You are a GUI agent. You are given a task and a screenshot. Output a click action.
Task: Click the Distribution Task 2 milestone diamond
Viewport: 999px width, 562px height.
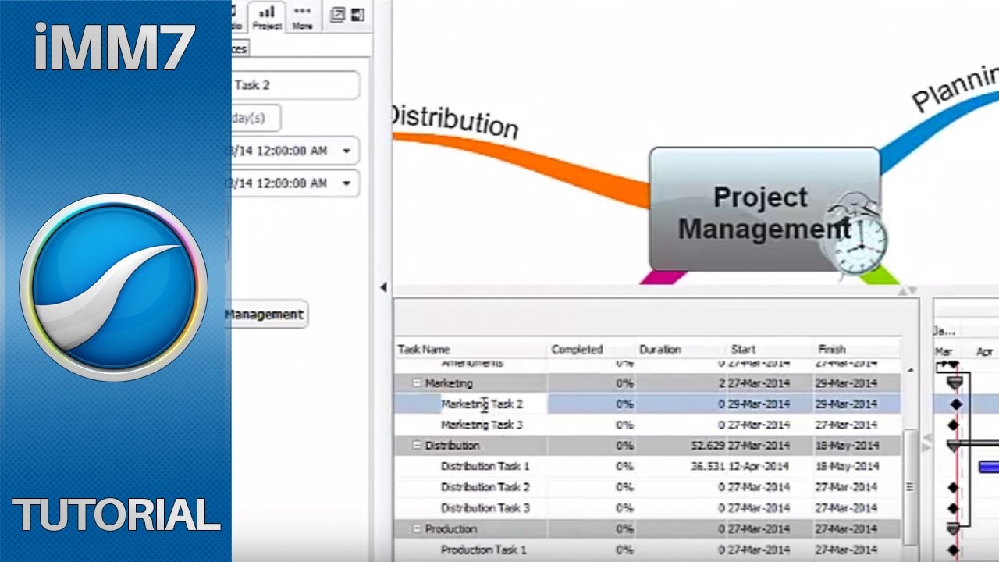click(953, 487)
